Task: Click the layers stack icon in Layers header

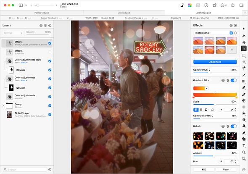Action: click(x=45, y=26)
